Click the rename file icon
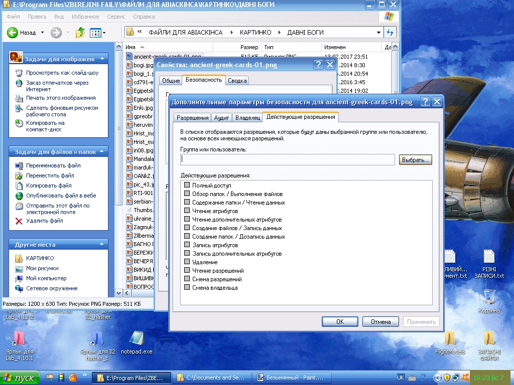The width and height of the screenshot is (514, 385). (19, 165)
